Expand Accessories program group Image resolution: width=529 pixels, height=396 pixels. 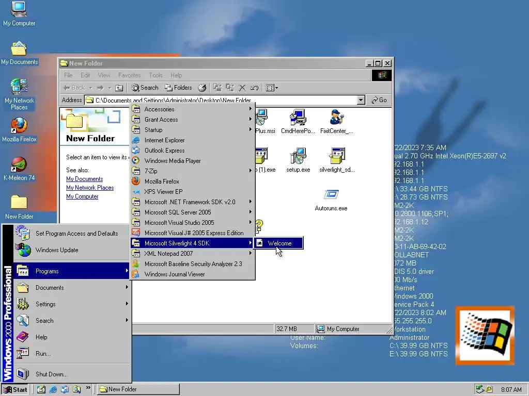pos(192,109)
